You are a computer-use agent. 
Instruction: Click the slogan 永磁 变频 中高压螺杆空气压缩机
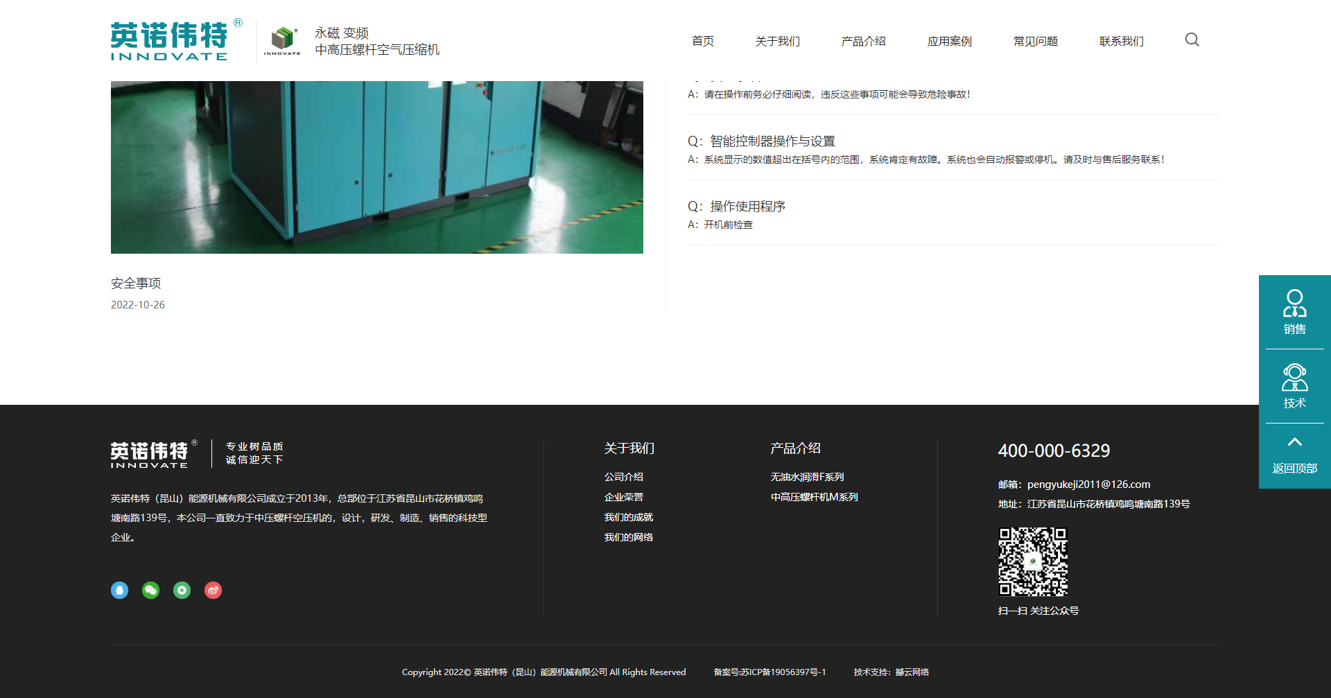point(377,42)
